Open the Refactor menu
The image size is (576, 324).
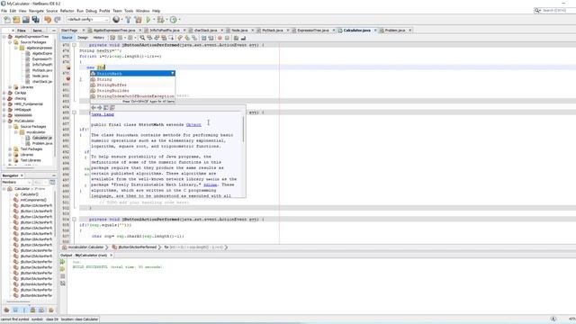tap(67, 11)
